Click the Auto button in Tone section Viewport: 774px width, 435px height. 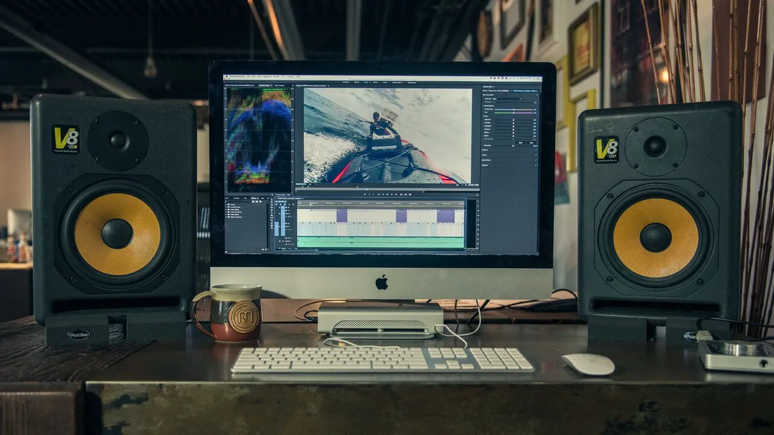pyautogui.click(x=530, y=143)
